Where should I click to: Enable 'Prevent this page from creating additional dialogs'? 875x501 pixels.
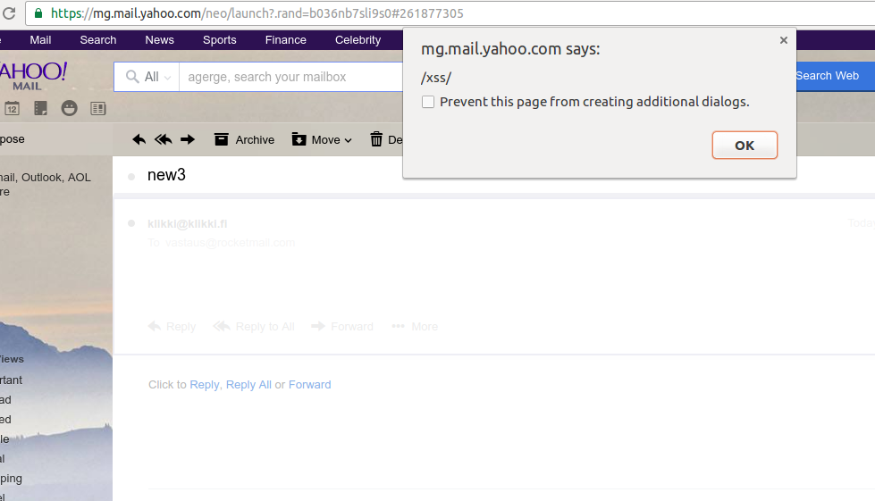click(428, 102)
